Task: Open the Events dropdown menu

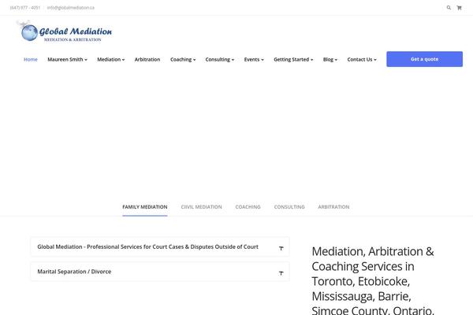Action: pyautogui.click(x=254, y=59)
